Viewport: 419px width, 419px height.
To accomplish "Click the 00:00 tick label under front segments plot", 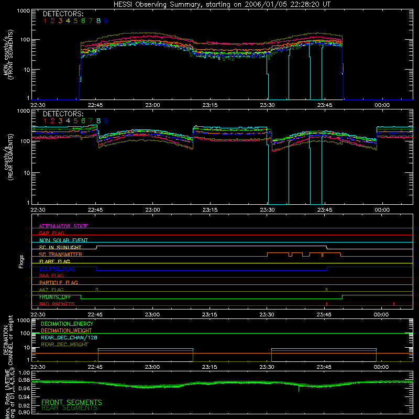I will [382, 105].
